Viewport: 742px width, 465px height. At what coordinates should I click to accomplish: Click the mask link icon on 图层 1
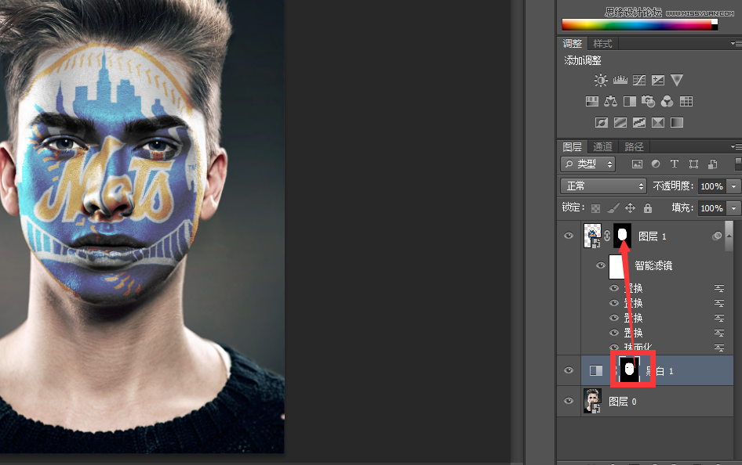607,236
